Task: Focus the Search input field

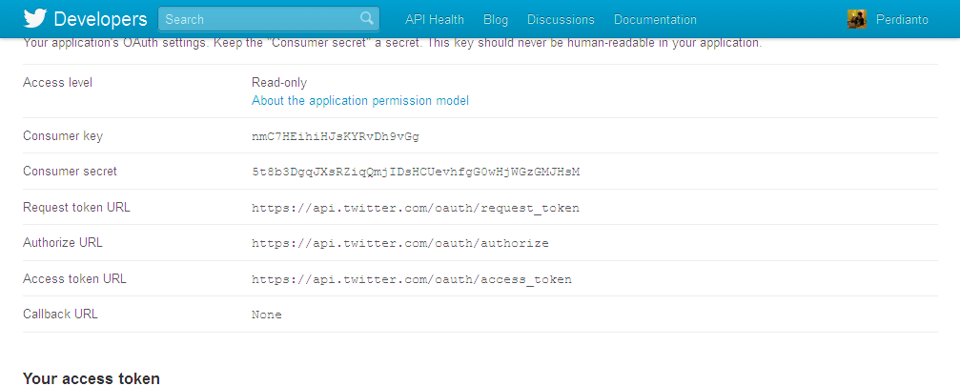Action: 269,19
